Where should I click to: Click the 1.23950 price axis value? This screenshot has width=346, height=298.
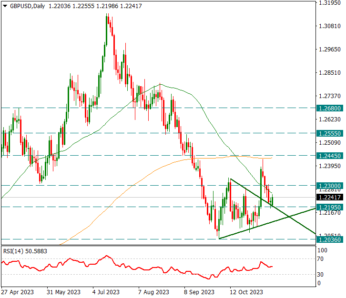click(330, 166)
